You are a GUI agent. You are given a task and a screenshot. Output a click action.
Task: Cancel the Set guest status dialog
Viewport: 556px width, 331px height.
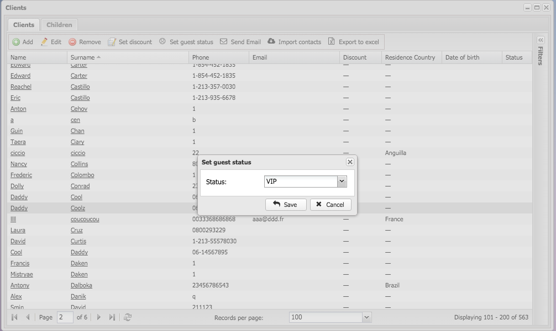point(331,205)
